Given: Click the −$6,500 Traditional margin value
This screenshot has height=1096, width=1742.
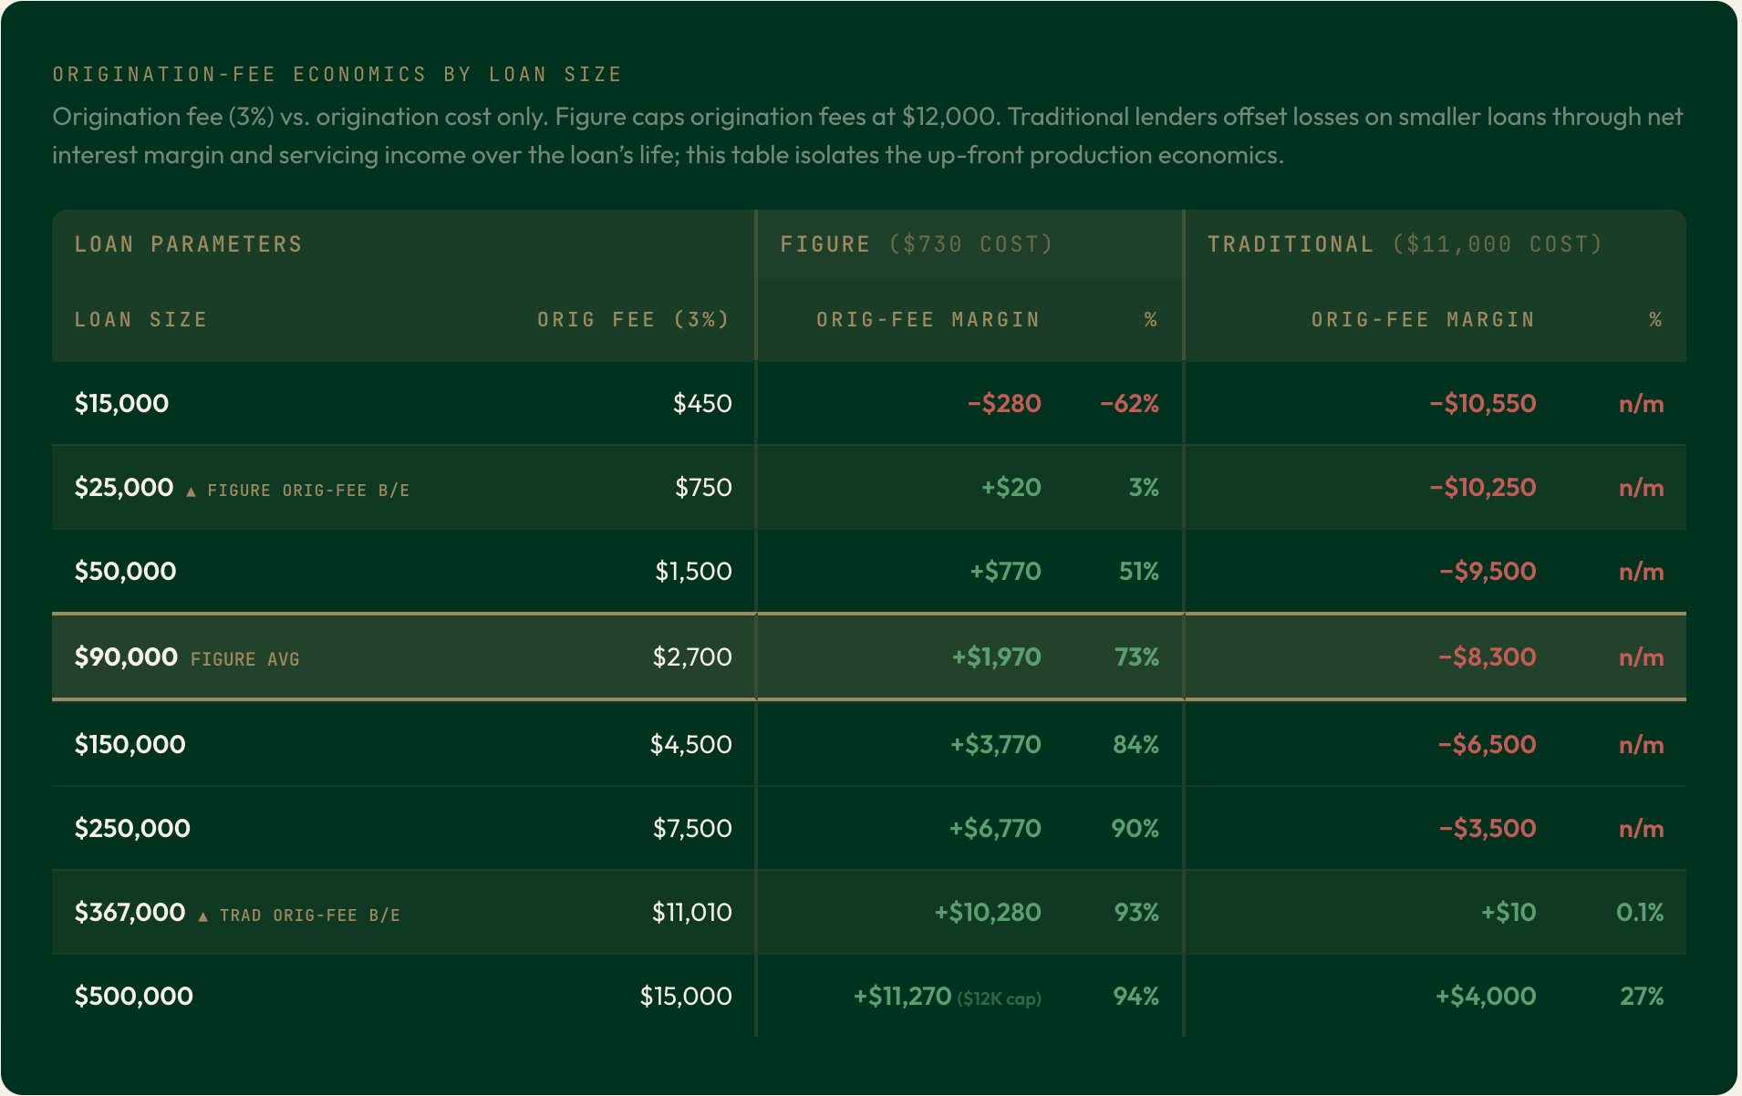Looking at the screenshot, I should [x=1487, y=744].
